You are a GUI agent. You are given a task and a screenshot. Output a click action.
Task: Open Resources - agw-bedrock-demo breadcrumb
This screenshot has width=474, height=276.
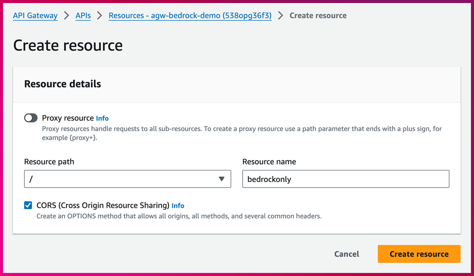190,16
